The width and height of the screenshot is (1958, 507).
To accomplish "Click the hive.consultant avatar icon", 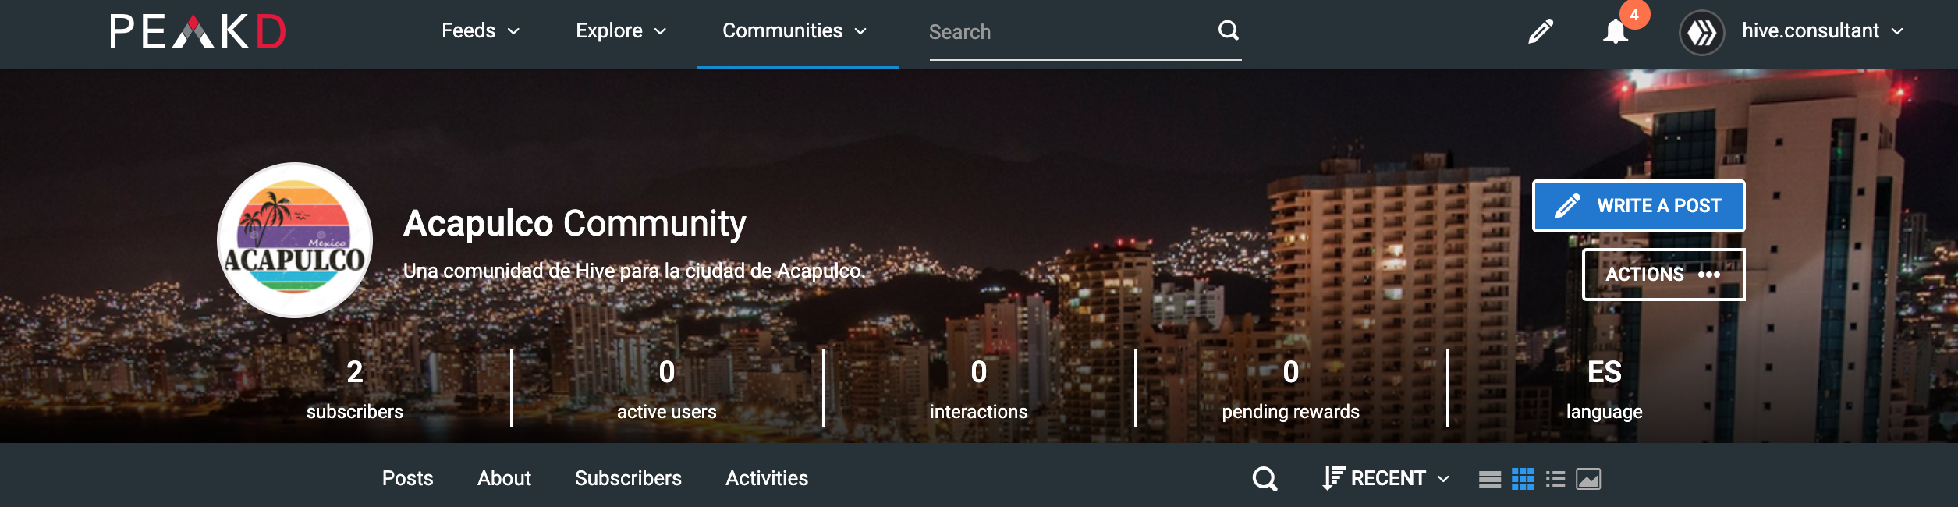I will pos(1701,33).
